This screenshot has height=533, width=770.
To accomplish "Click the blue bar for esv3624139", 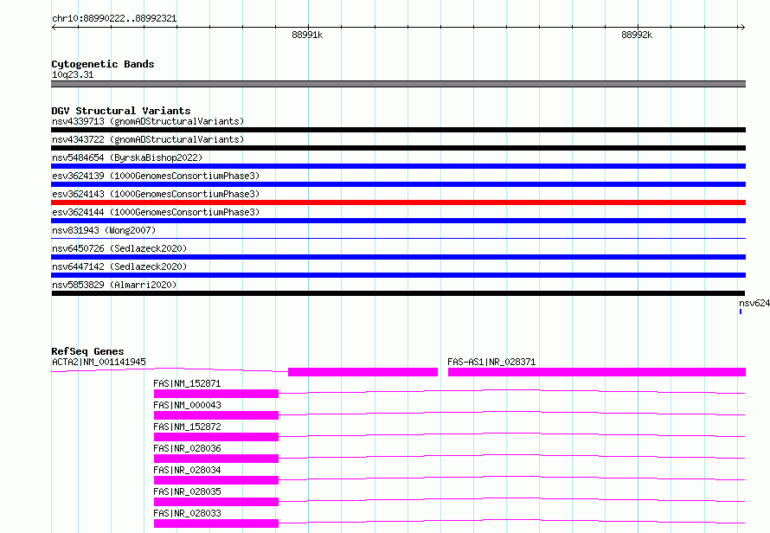I will tap(398, 184).
